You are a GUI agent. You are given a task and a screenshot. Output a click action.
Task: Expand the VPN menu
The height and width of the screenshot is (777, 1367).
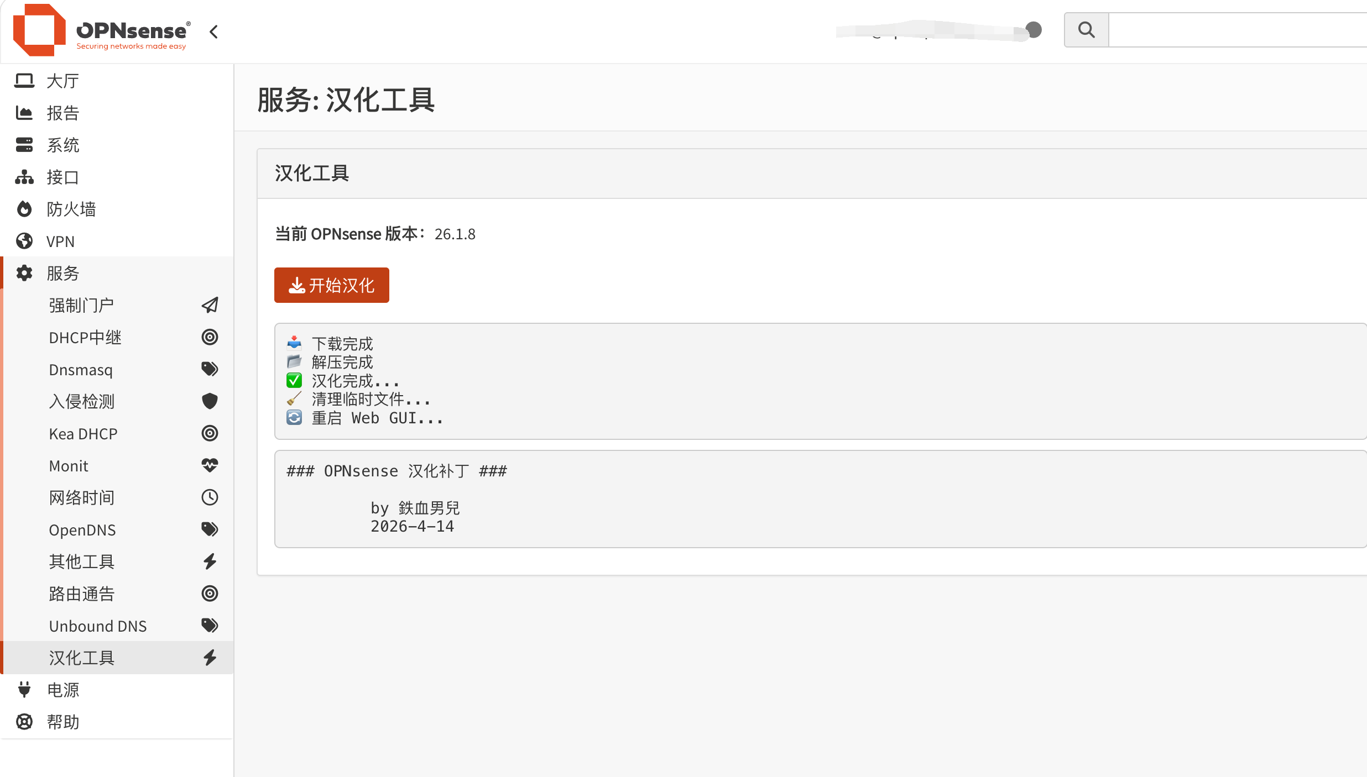tap(117, 242)
